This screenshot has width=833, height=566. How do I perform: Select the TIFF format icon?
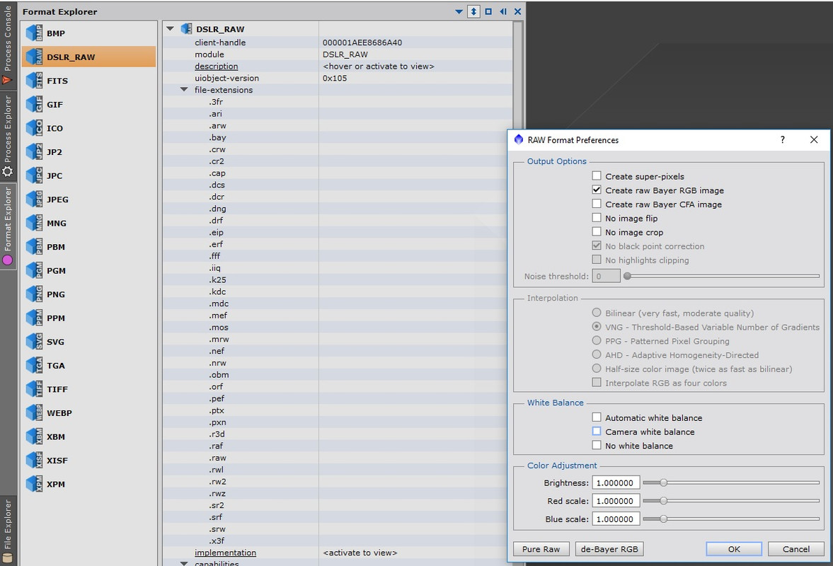tap(35, 389)
